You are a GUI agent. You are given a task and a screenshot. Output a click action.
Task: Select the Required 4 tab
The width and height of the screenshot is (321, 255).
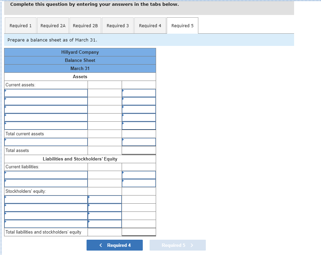tap(150, 26)
